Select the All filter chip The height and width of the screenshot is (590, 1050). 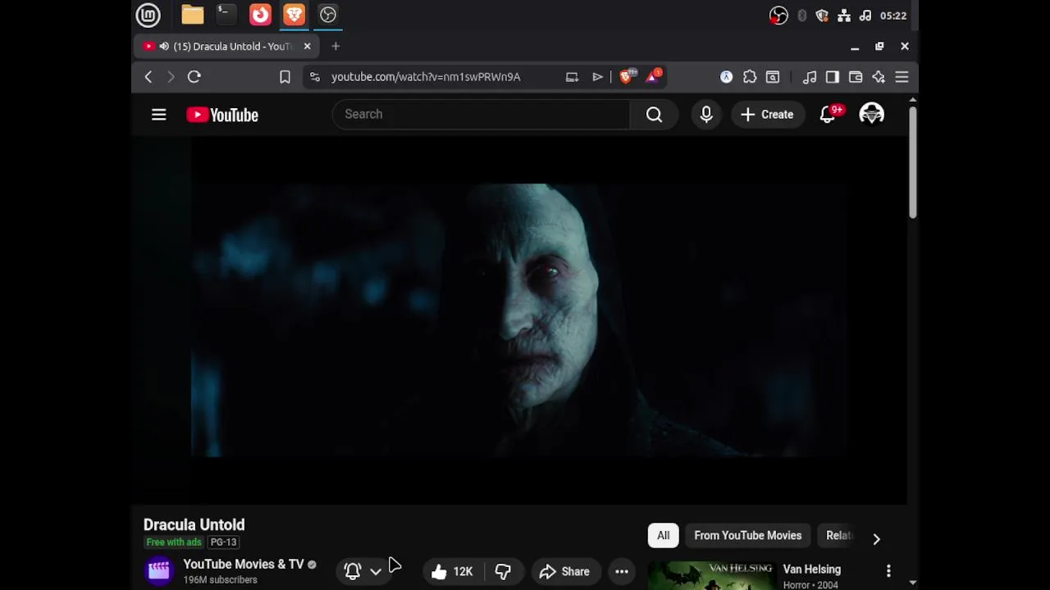pos(663,535)
